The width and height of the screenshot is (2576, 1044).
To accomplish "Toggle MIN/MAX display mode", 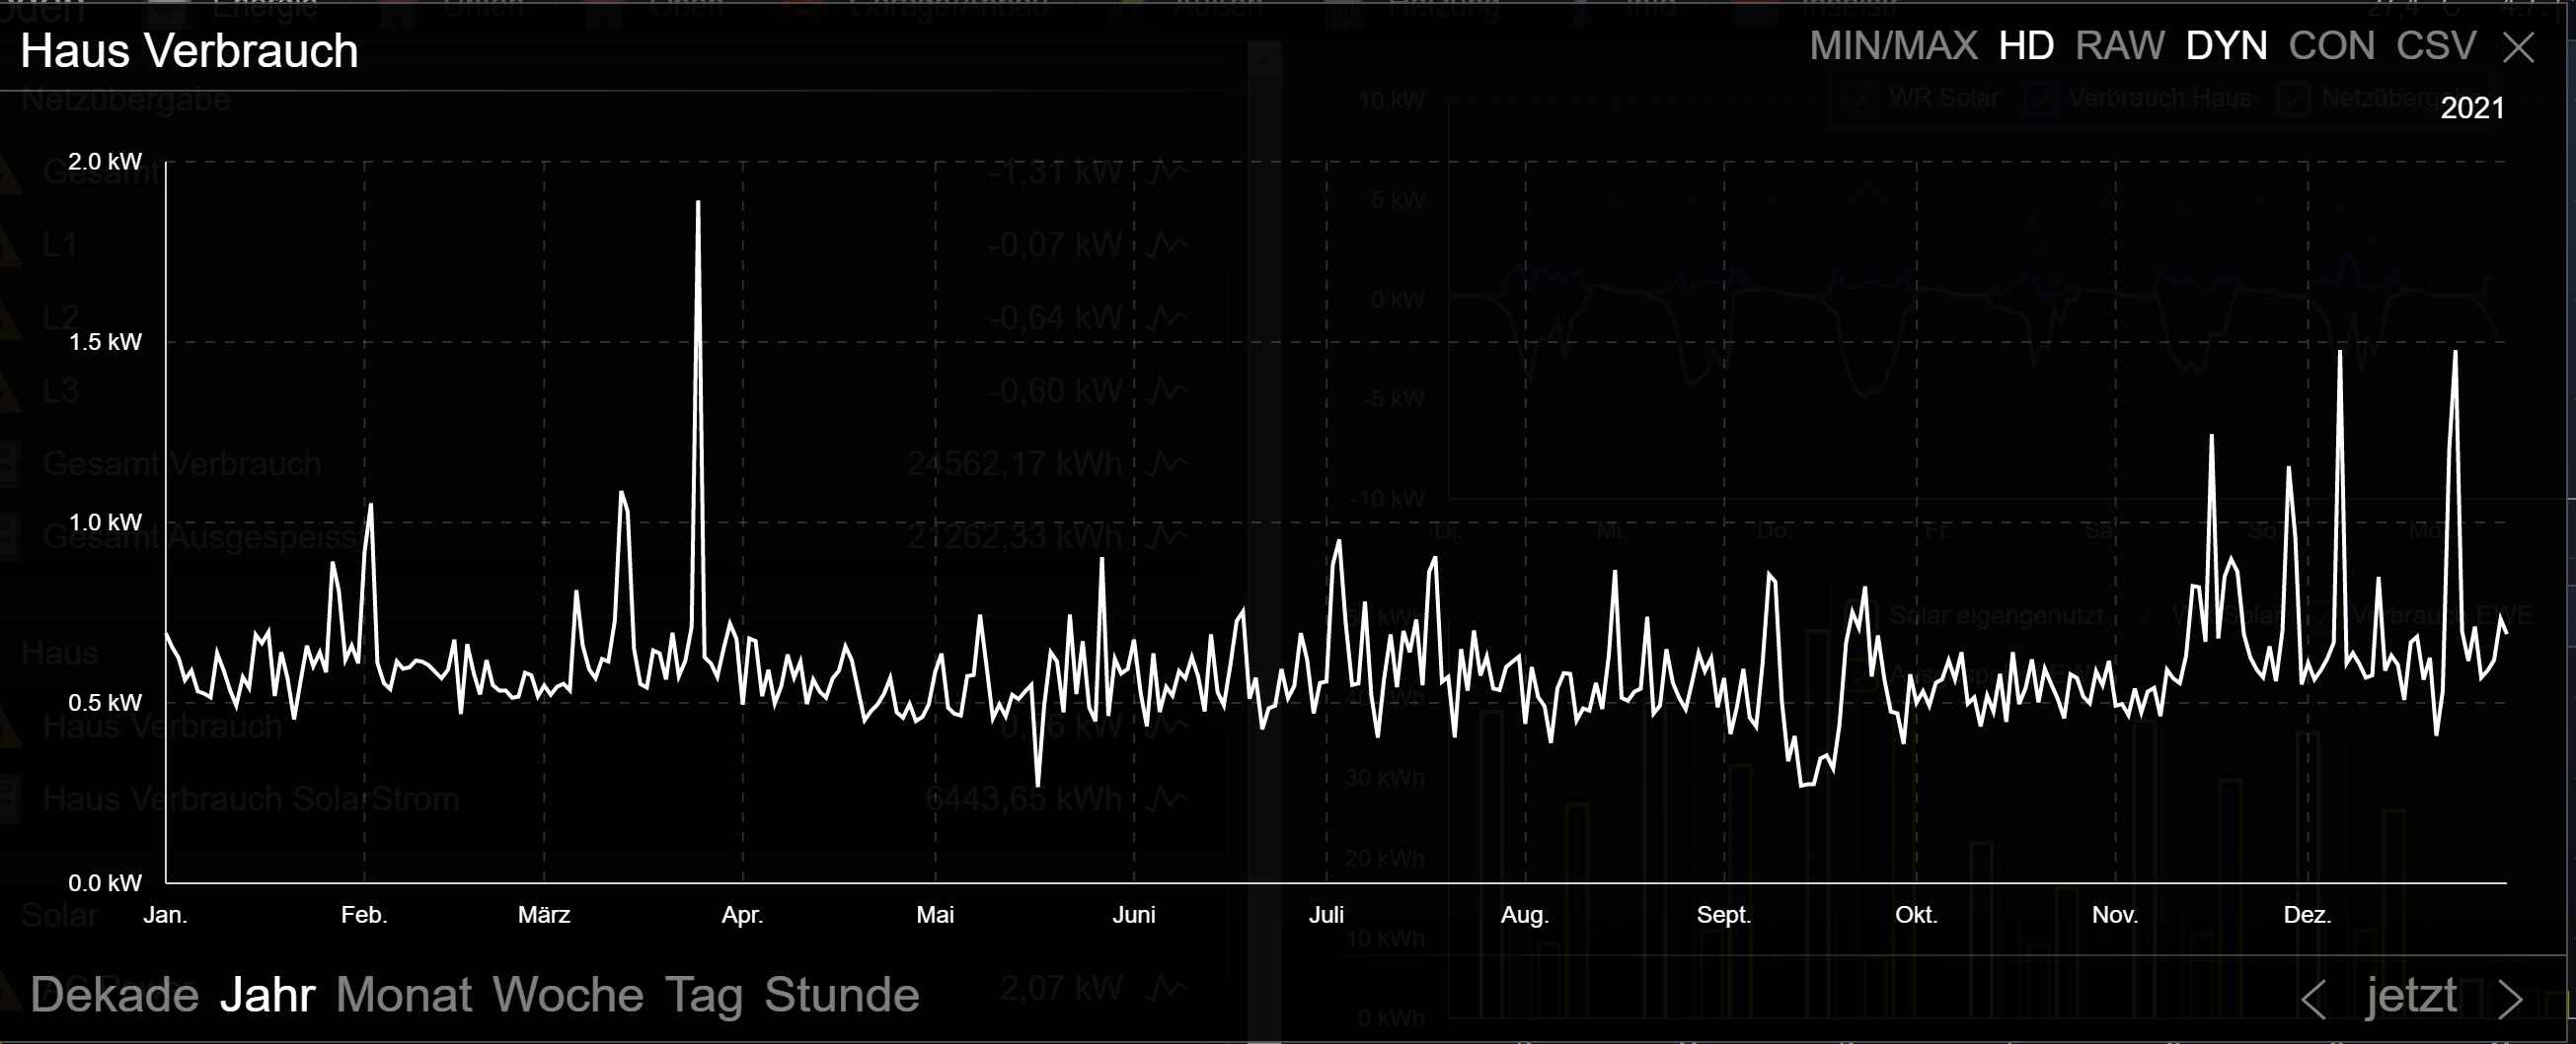I will (x=1893, y=46).
